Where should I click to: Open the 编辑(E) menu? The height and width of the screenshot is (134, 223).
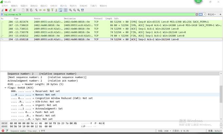coord(14,6)
